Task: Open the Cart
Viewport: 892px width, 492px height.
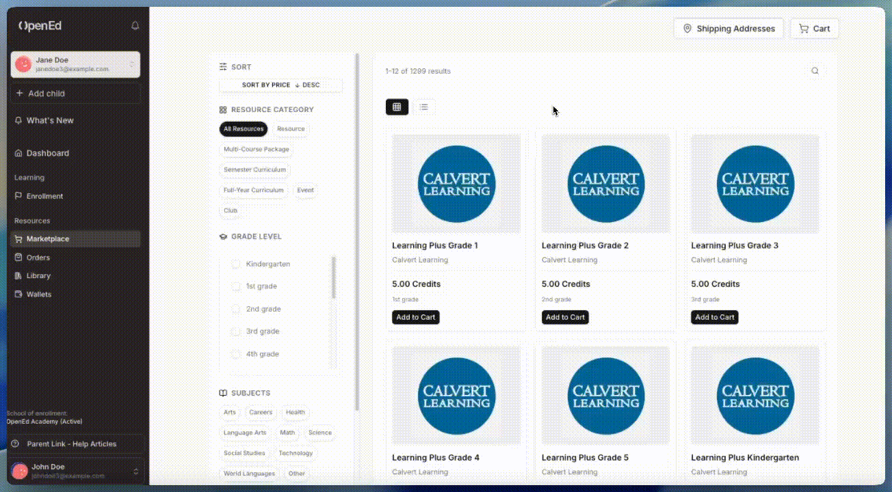Action: (814, 29)
